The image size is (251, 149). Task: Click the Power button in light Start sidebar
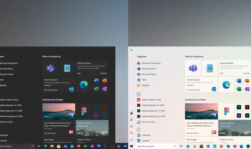[131, 139]
